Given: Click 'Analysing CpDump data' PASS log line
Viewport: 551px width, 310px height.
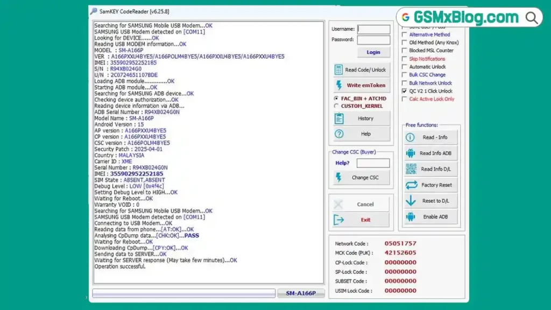Looking at the screenshot, I should [x=146, y=236].
